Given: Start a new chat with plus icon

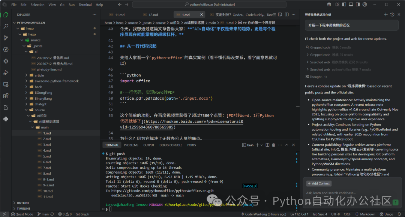Looking at the screenshot, I should tap(386, 15).
